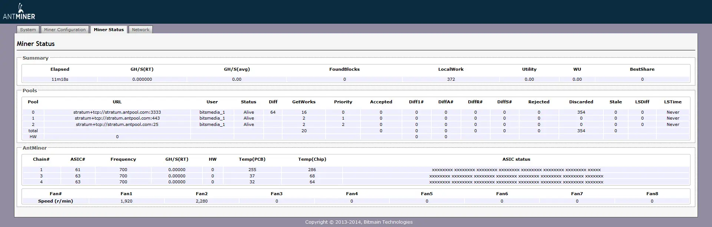Click pool URL stratum.antpool.com:3333

click(x=117, y=112)
